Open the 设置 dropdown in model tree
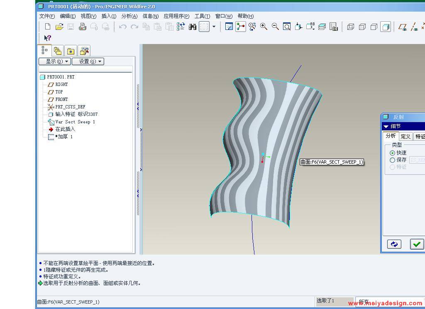 coord(88,61)
